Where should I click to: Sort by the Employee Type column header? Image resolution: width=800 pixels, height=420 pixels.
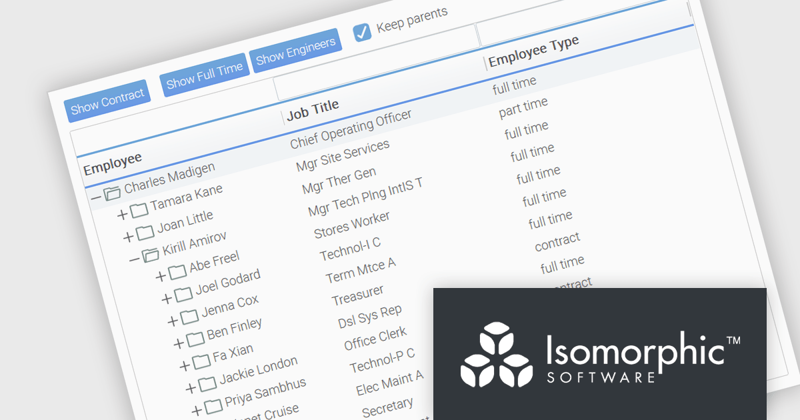coord(534,51)
